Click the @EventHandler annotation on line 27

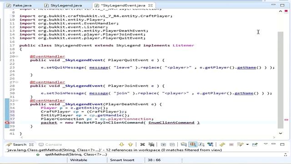pyautogui.click(x=47, y=82)
